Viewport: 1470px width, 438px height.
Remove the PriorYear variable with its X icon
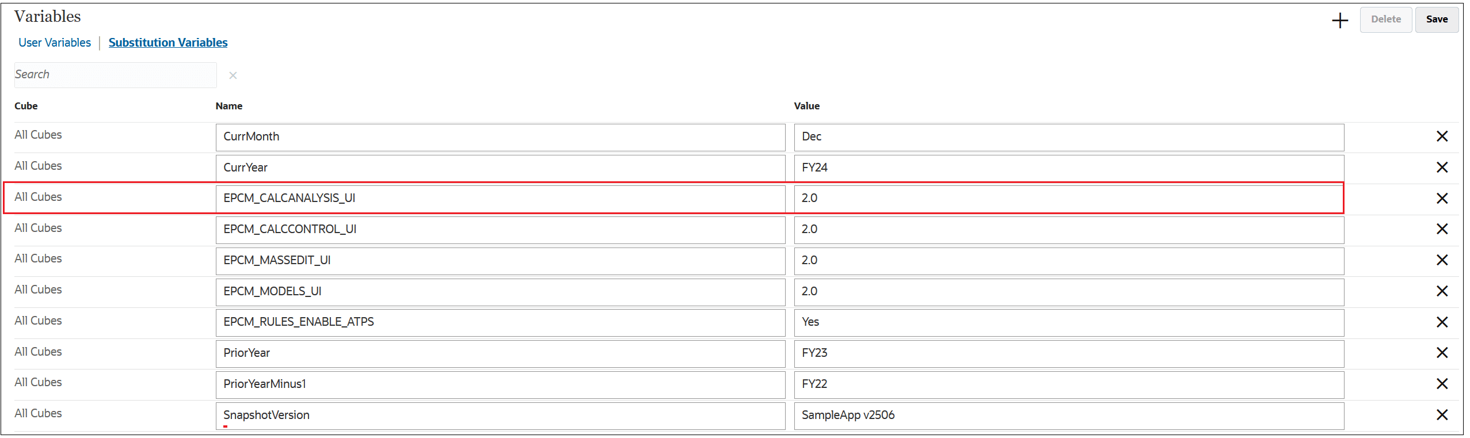click(1442, 353)
